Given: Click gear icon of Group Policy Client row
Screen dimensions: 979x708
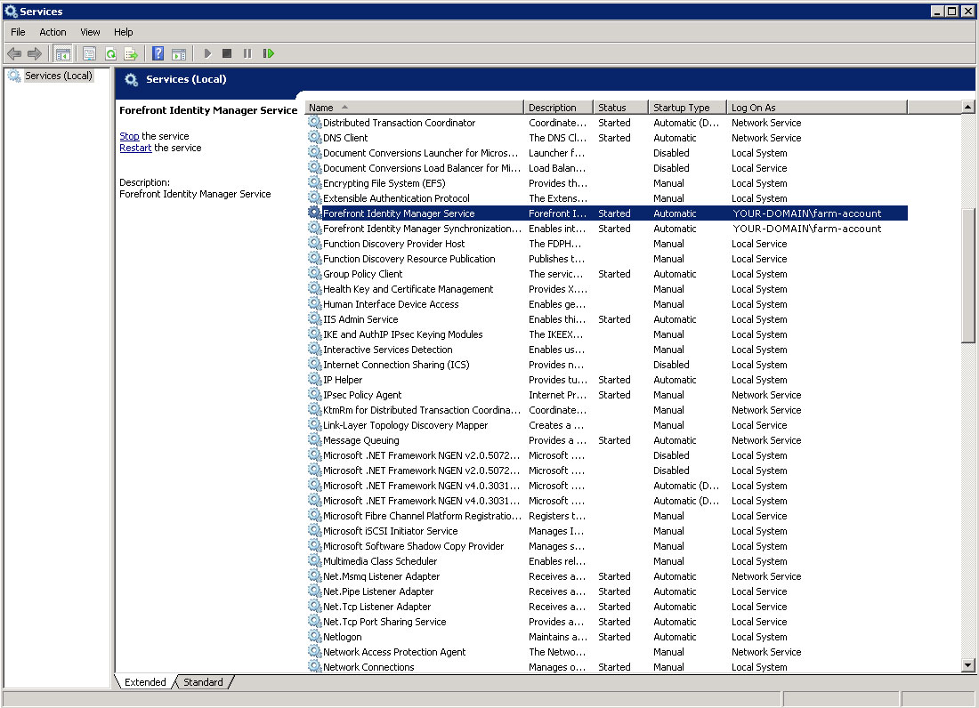Looking at the screenshot, I should [x=315, y=273].
